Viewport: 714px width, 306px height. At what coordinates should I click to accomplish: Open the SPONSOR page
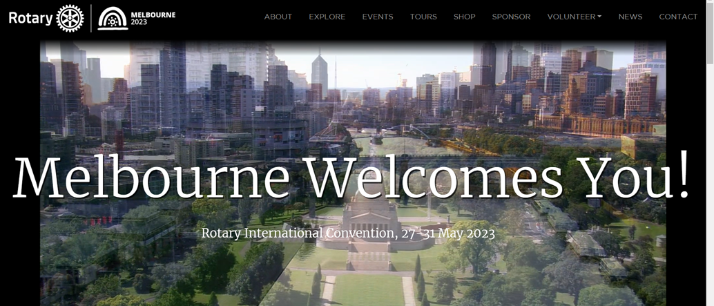511,17
